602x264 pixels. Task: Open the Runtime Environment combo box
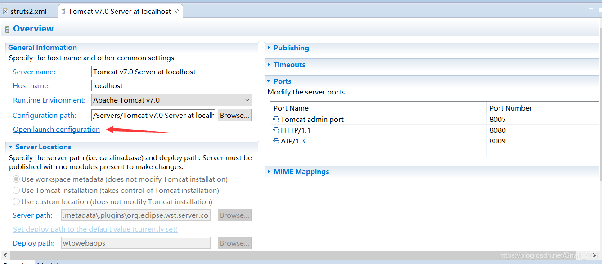171,100
